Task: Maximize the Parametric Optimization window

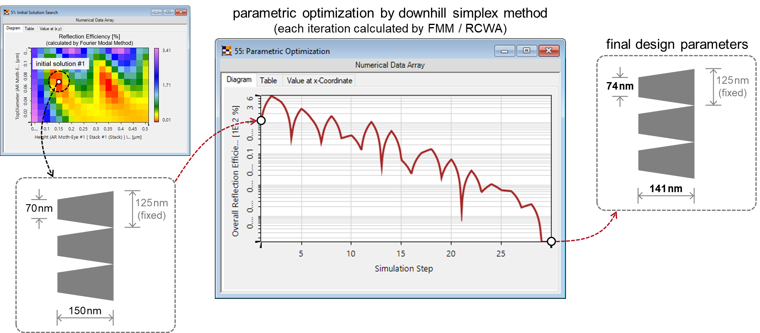Action: [x=526, y=51]
